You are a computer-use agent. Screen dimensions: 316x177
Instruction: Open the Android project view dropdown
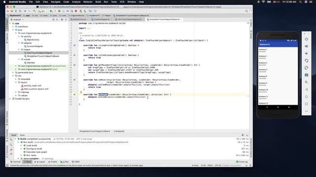pos(17,20)
